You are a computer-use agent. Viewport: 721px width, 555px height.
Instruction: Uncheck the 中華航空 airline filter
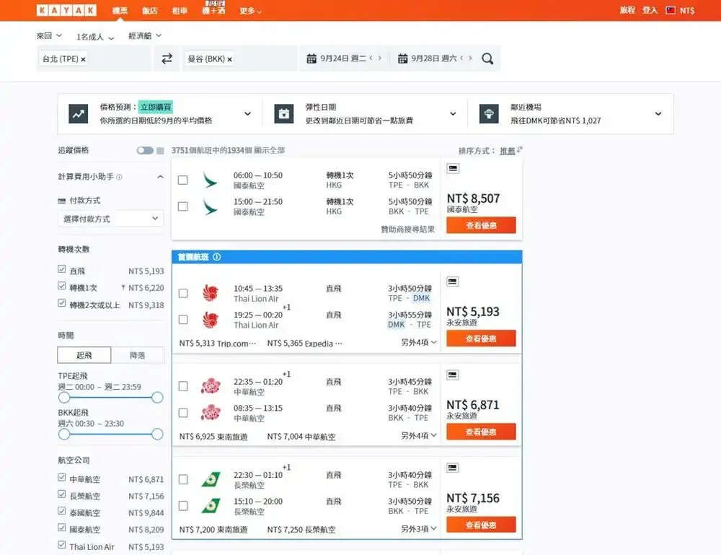(x=61, y=477)
